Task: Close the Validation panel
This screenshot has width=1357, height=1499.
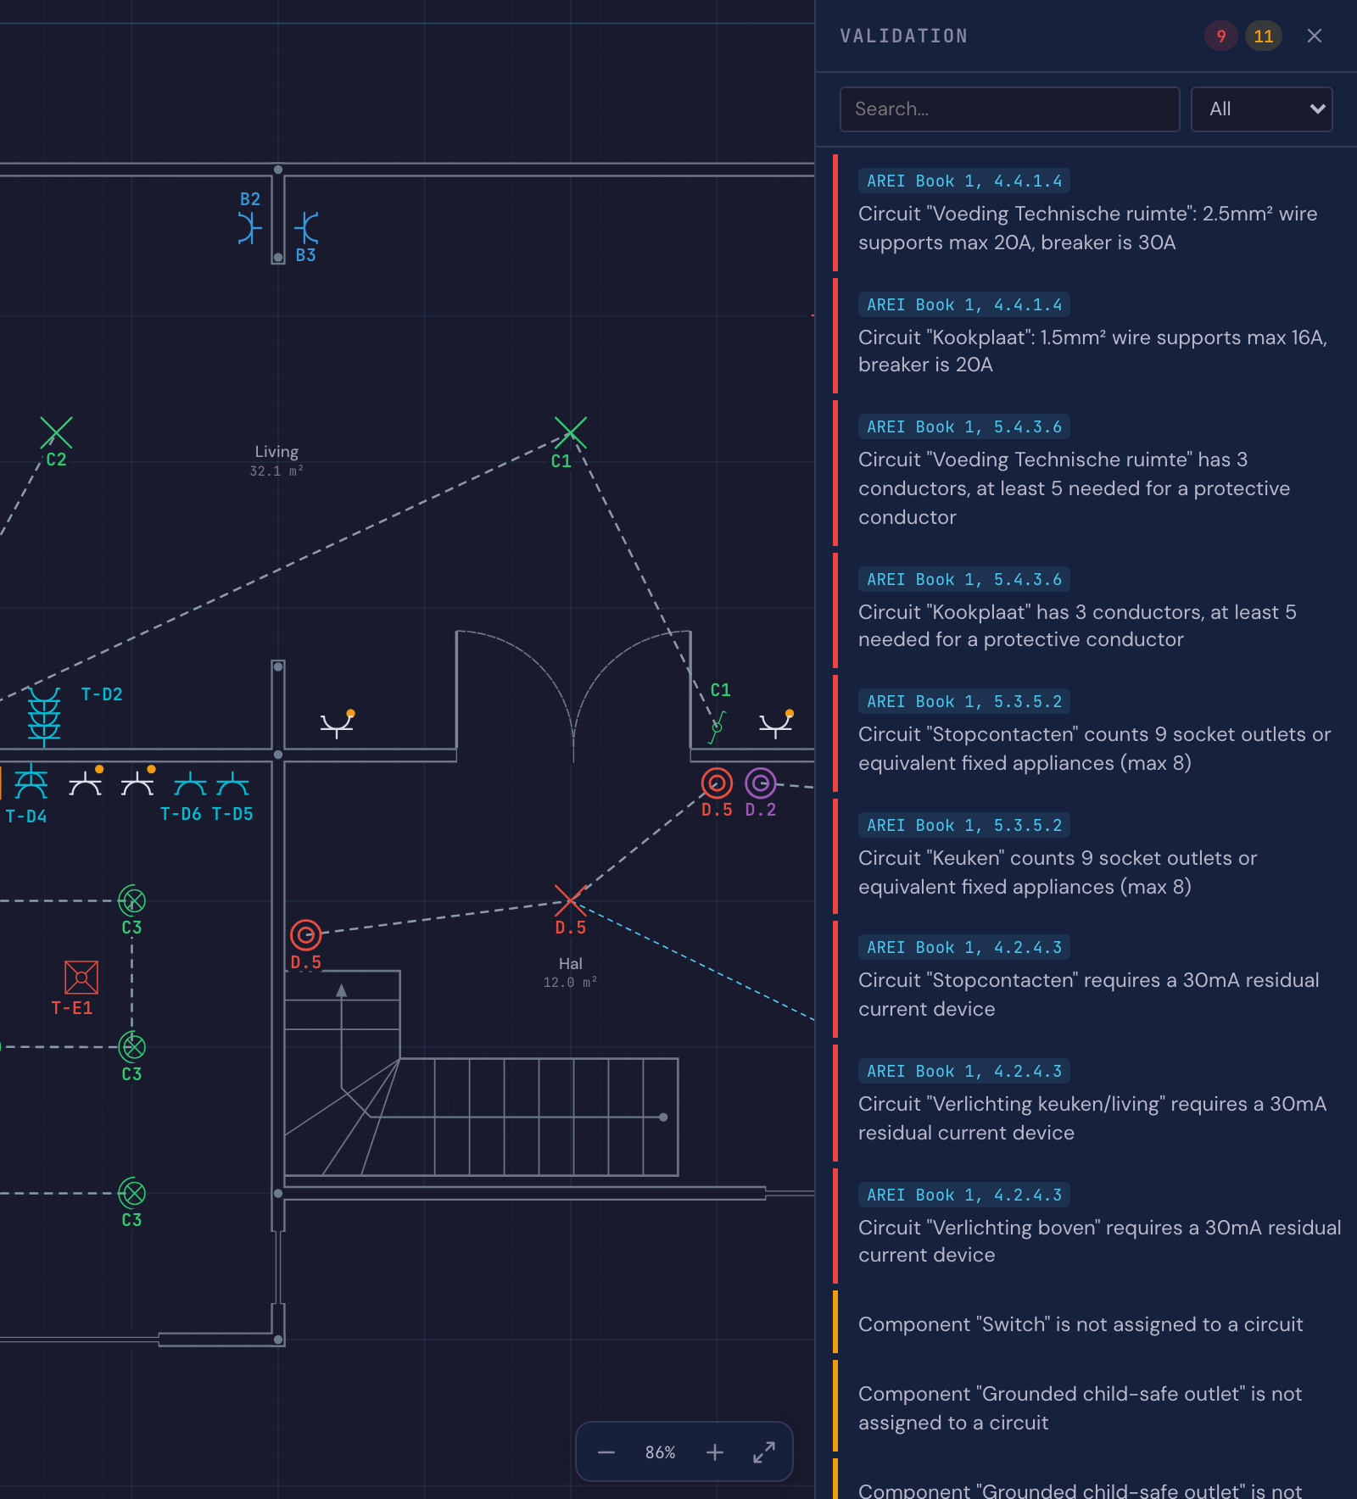Action: 1315,36
